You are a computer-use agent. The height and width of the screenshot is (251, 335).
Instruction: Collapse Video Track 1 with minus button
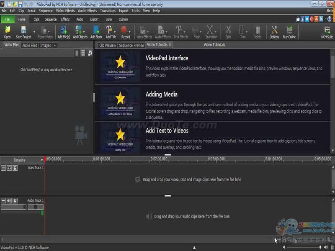[x=3, y=168]
